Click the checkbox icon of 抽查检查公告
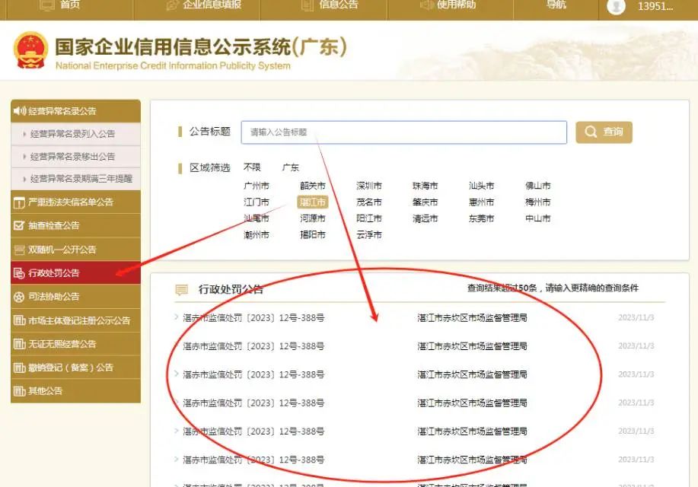This screenshot has height=487, width=698. click(19, 226)
